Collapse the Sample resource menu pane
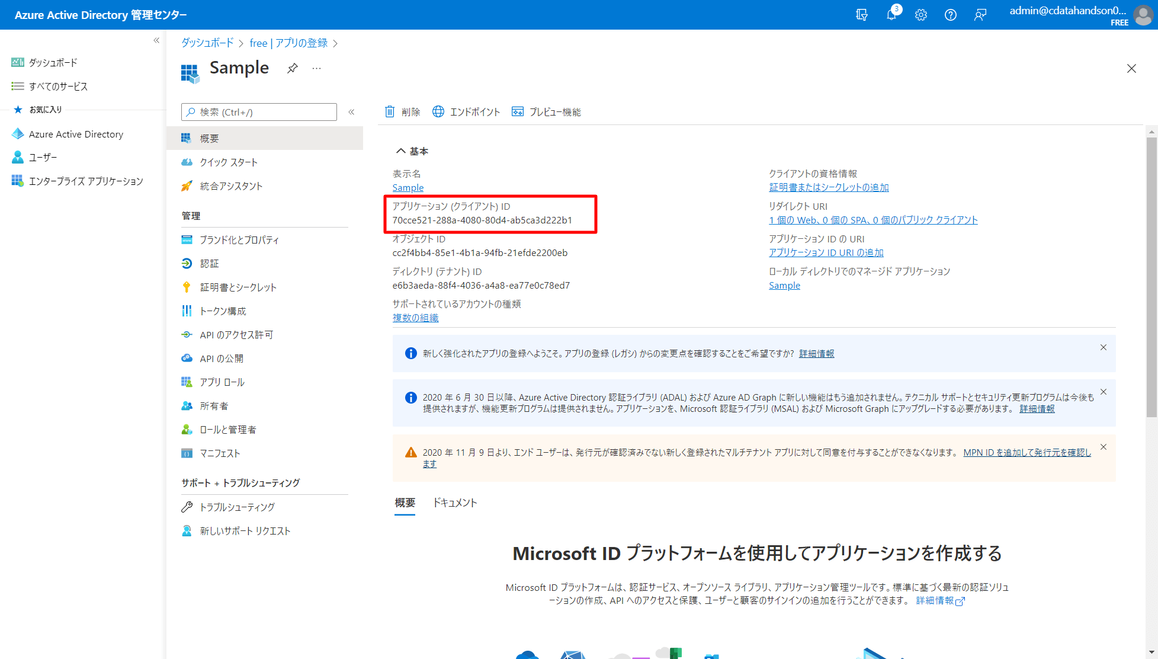 pyautogui.click(x=351, y=112)
